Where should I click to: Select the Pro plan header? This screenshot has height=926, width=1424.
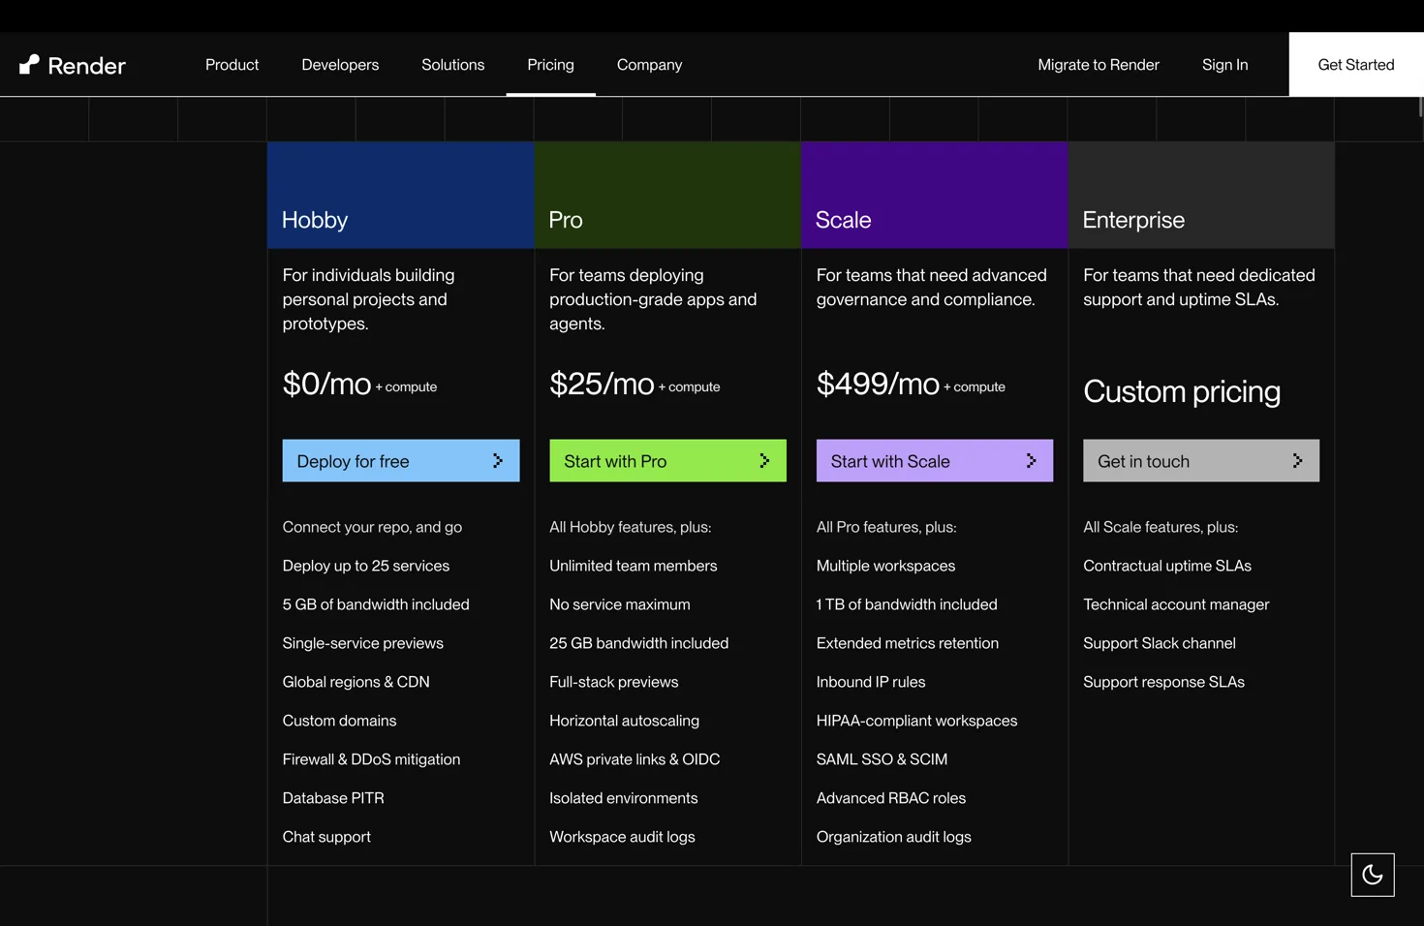click(x=667, y=196)
